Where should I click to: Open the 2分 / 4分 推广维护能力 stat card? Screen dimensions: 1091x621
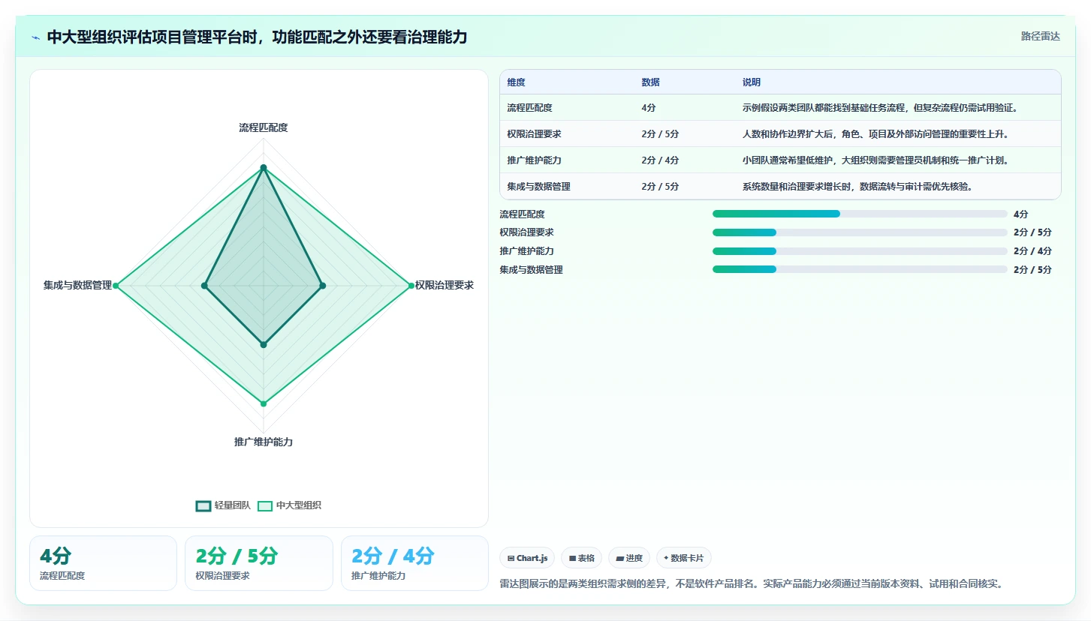click(x=414, y=563)
